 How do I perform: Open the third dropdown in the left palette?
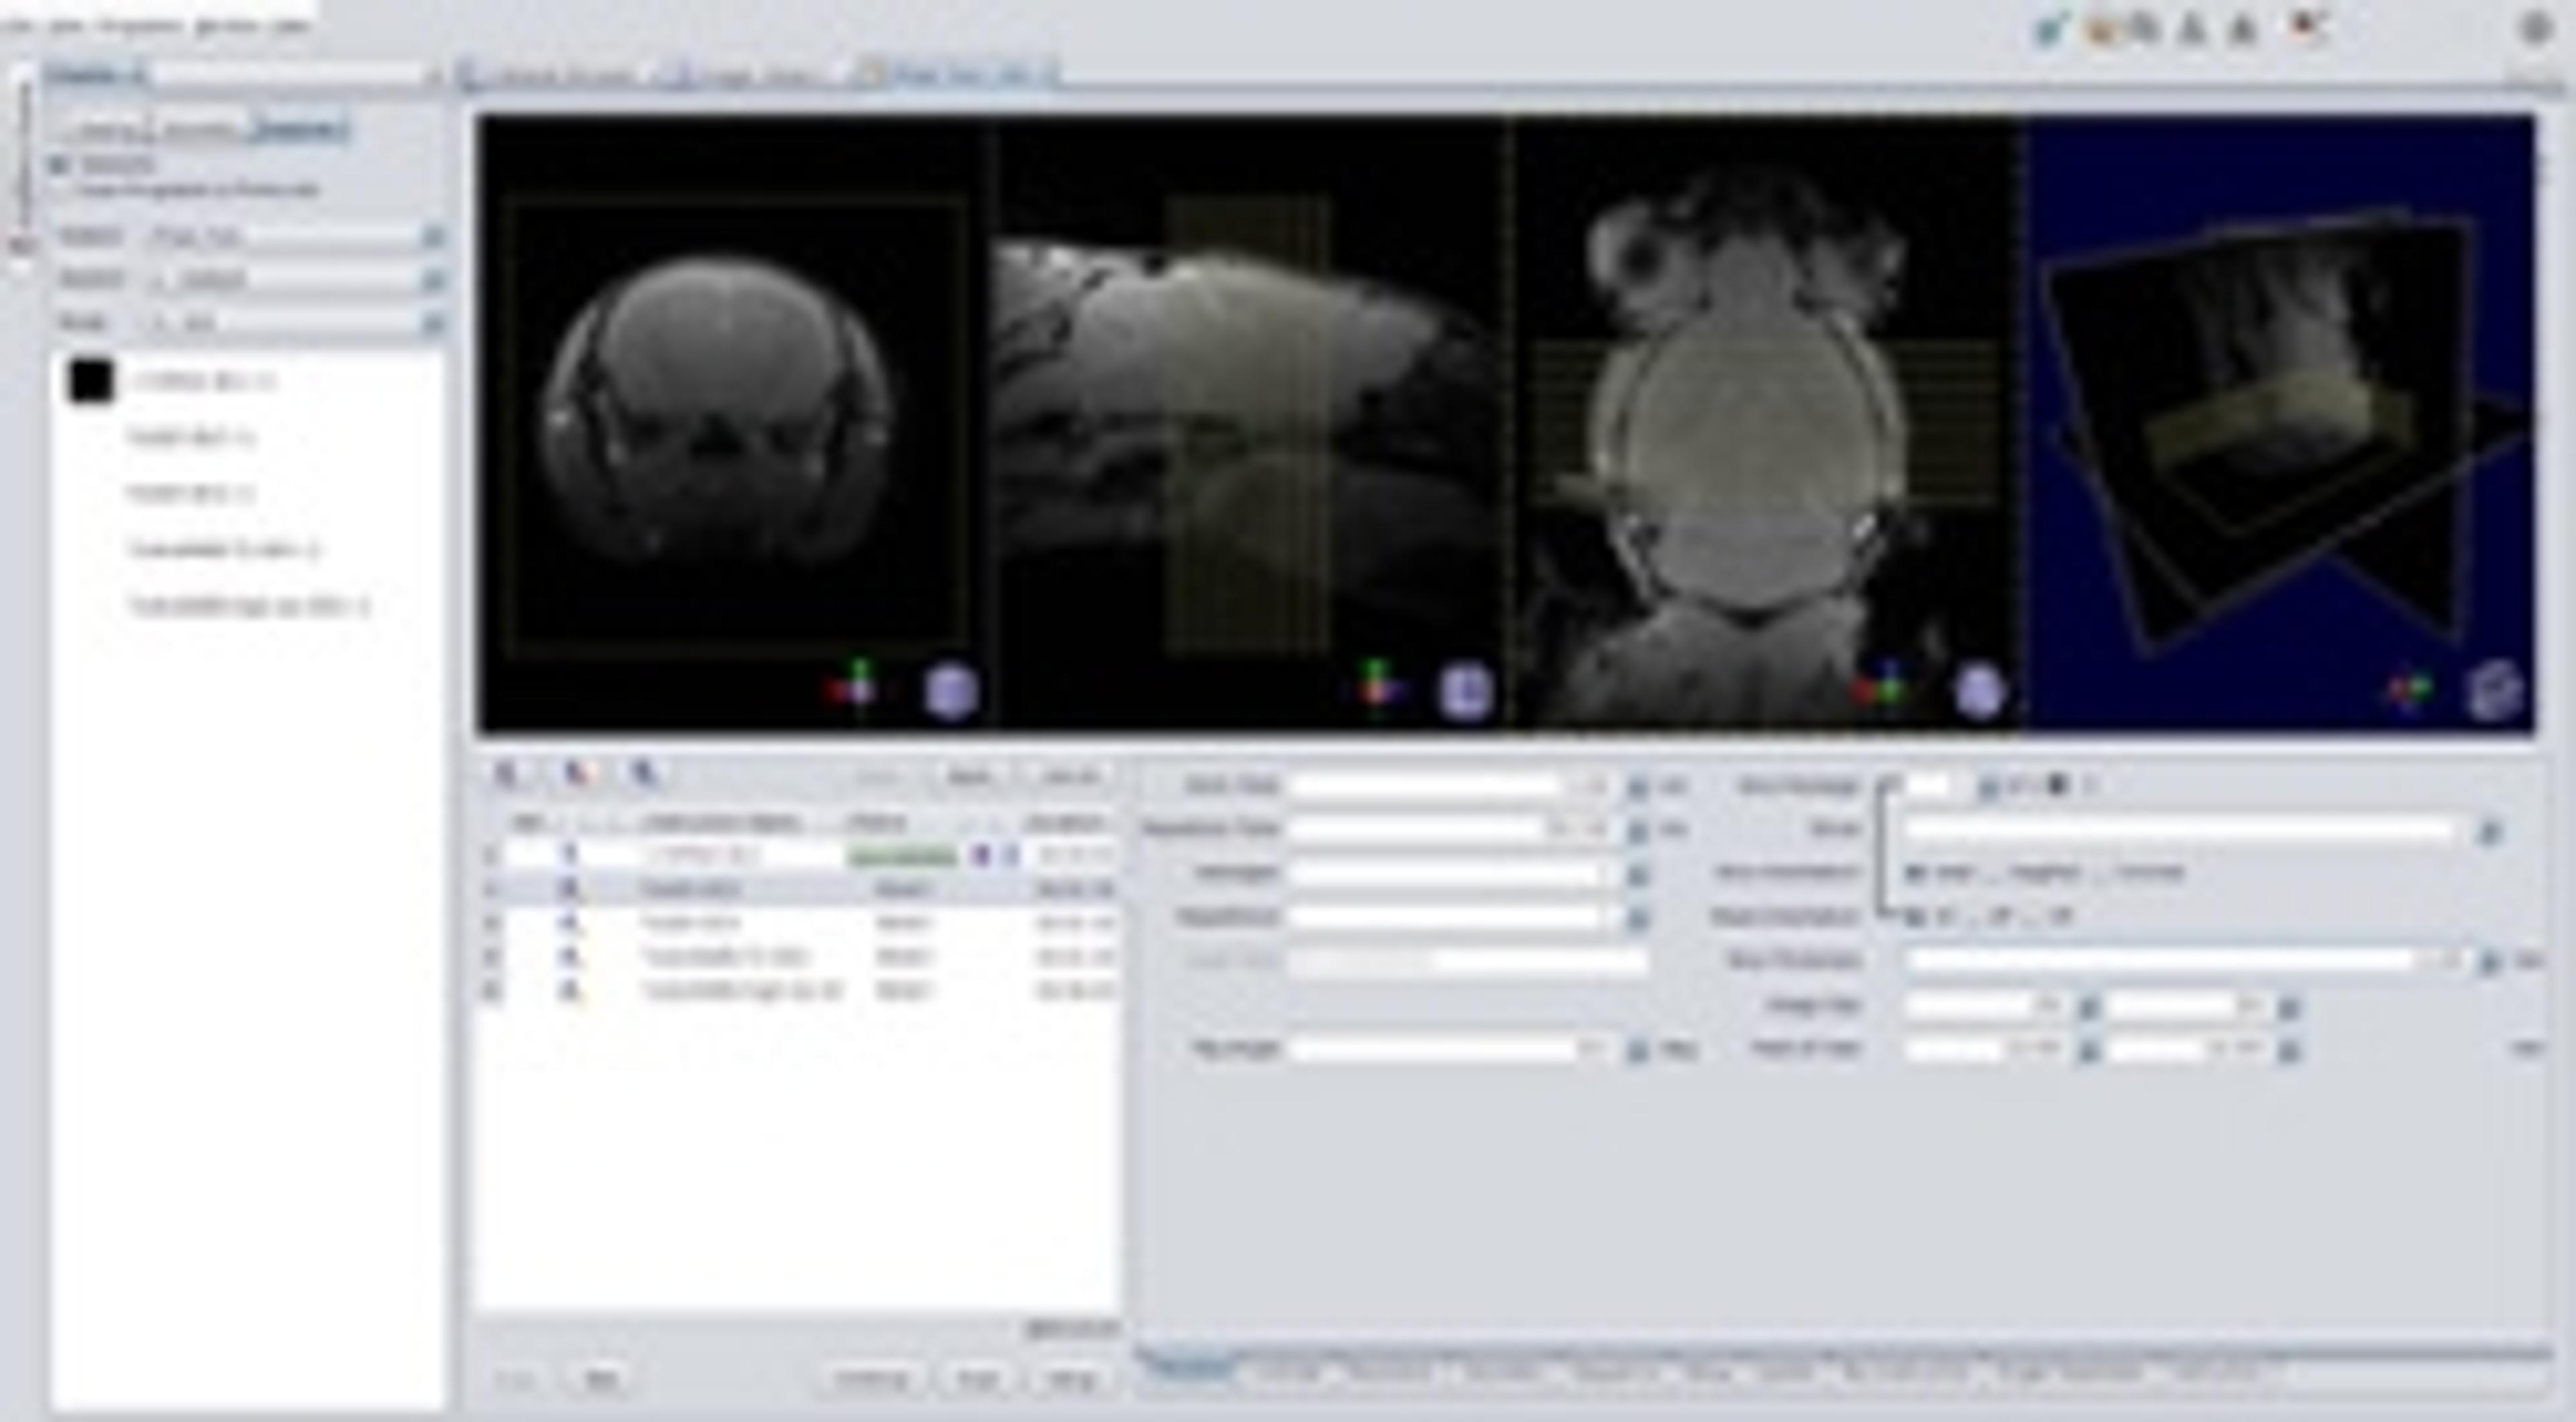[x=433, y=323]
